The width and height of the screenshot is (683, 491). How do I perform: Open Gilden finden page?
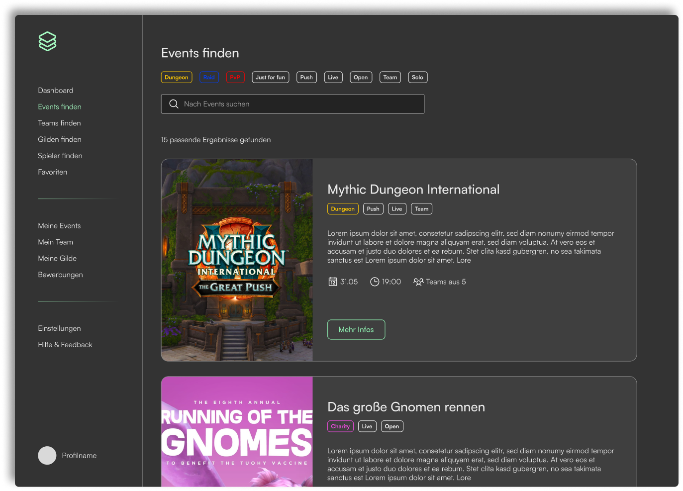(x=60, y=140)
